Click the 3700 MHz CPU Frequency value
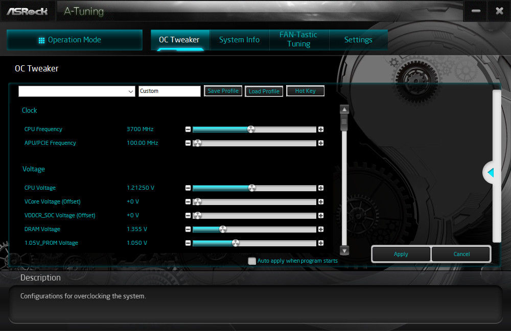 [x=140, y=129]
